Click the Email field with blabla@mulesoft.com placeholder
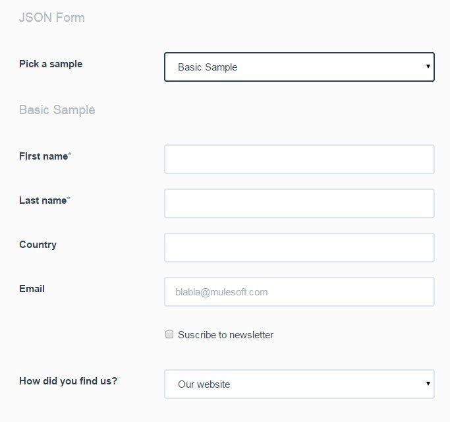 point(299,292)
